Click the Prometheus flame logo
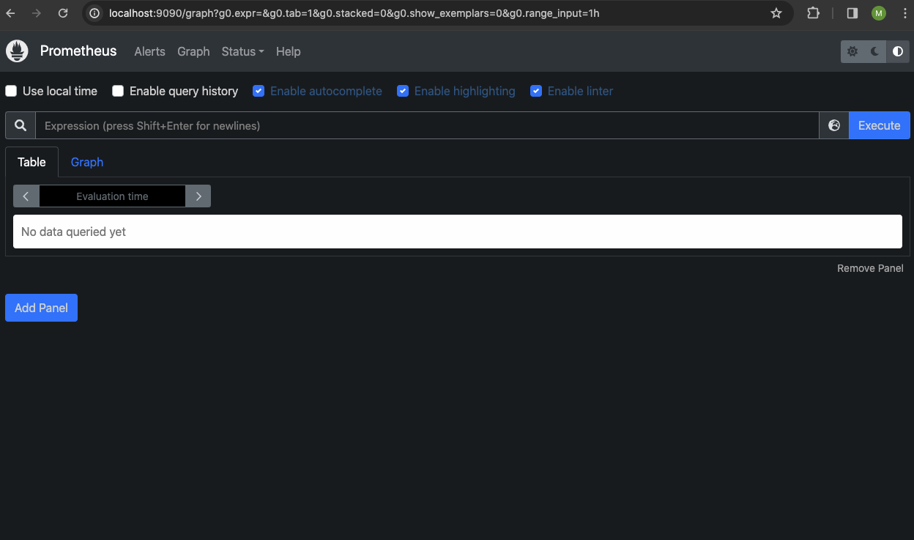914x540 pixels. pos(17,51)
